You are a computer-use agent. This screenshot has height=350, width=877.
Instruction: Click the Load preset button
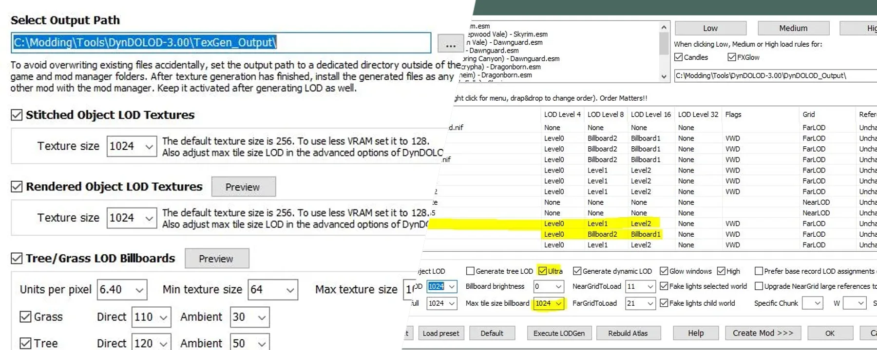[x=441, y=333]
